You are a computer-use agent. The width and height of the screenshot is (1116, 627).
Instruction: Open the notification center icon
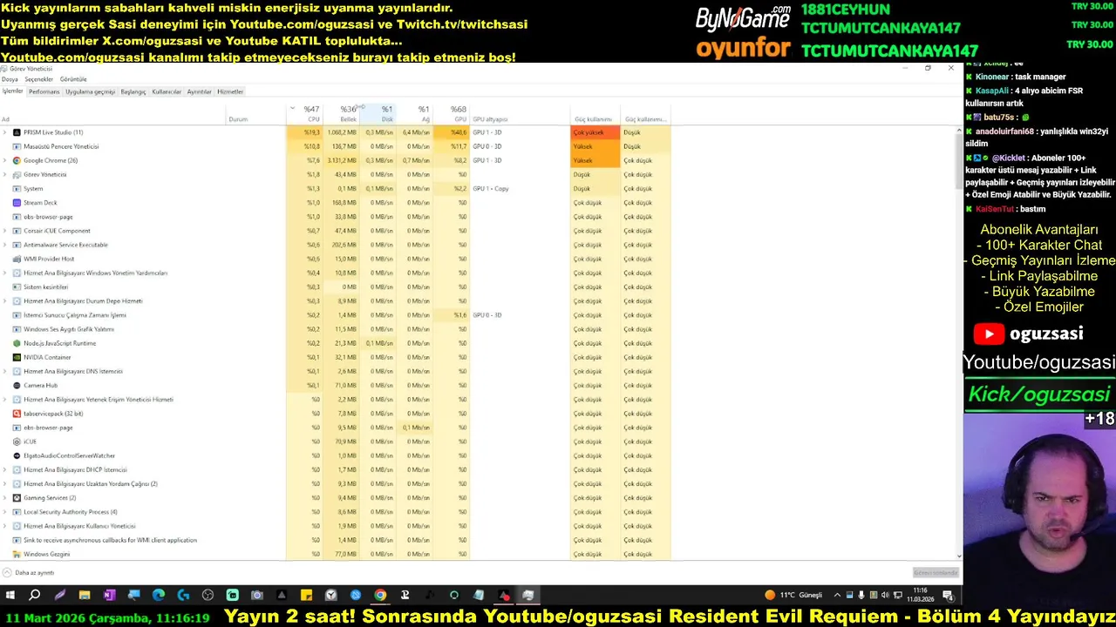tap(949, 596)
